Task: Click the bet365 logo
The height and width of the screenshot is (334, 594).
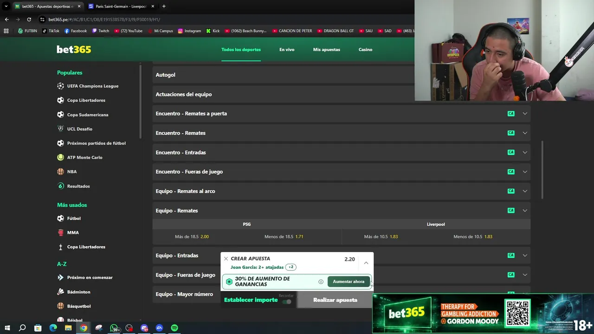Action: [x=74, y=50]
